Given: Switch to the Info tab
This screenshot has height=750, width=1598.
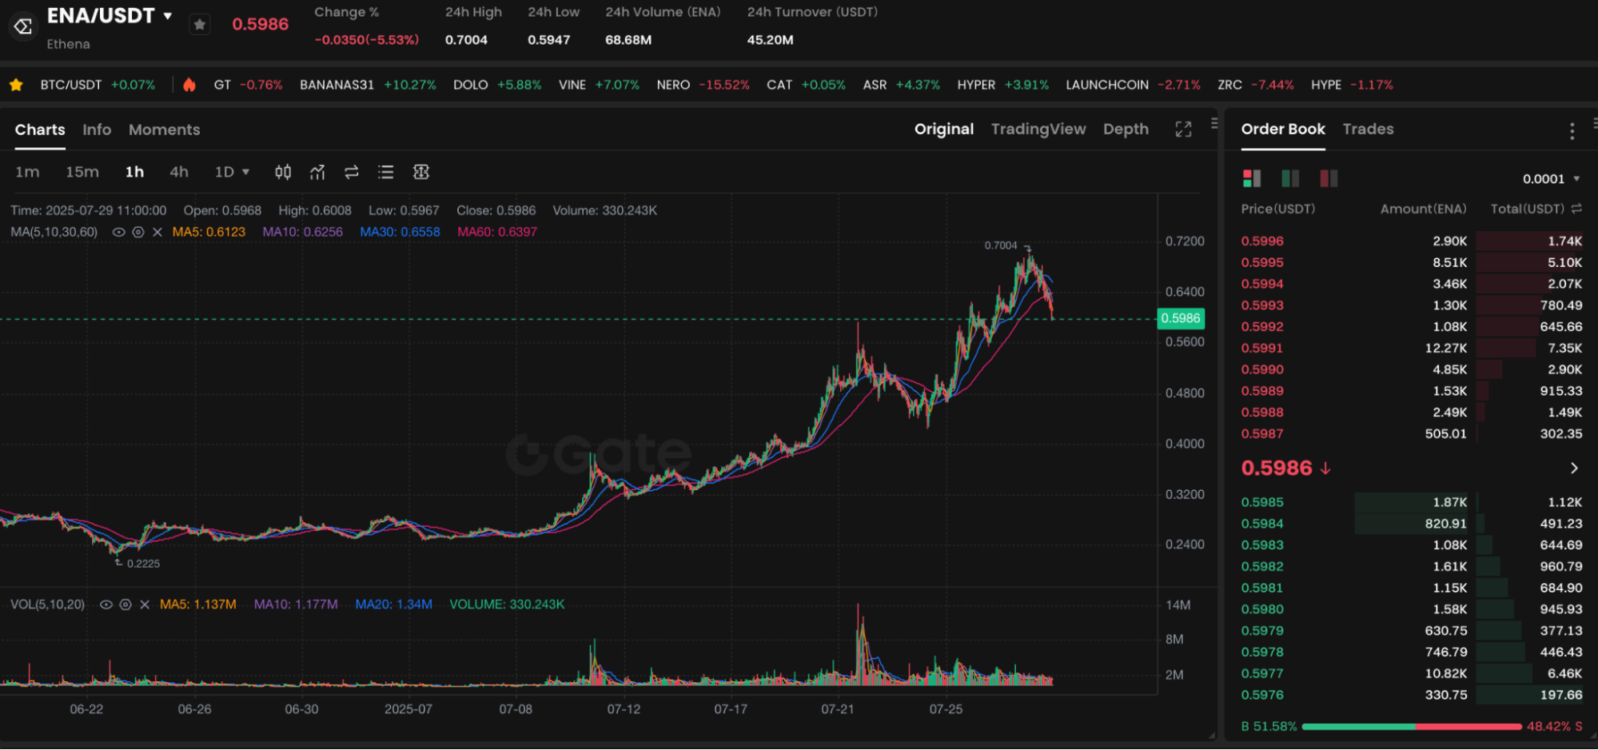Looking at the screenshot, I should tap(97, 130).
